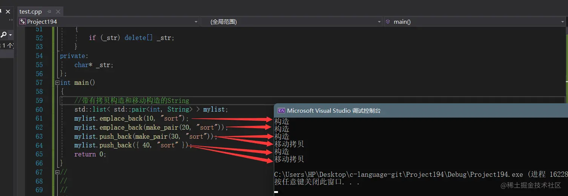Image resolution: width=568 pixels, height=196 pixels.
Task: Click 'mylist.push_back({ 40, "sort" });' line
Action: [133, 145]
